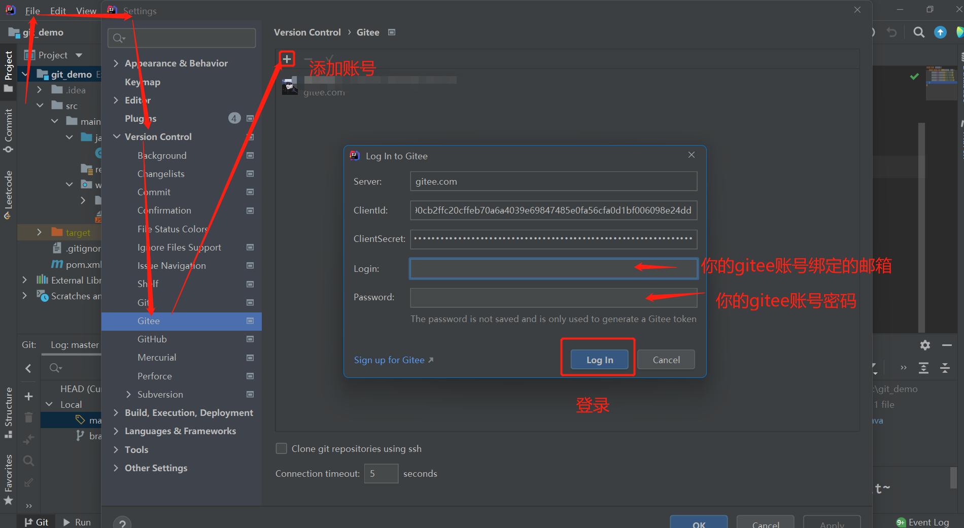Open the gear settings icon in Git panel
This screenshot has width=964, height=528.
pyautogui.click(x=925, y=345)
